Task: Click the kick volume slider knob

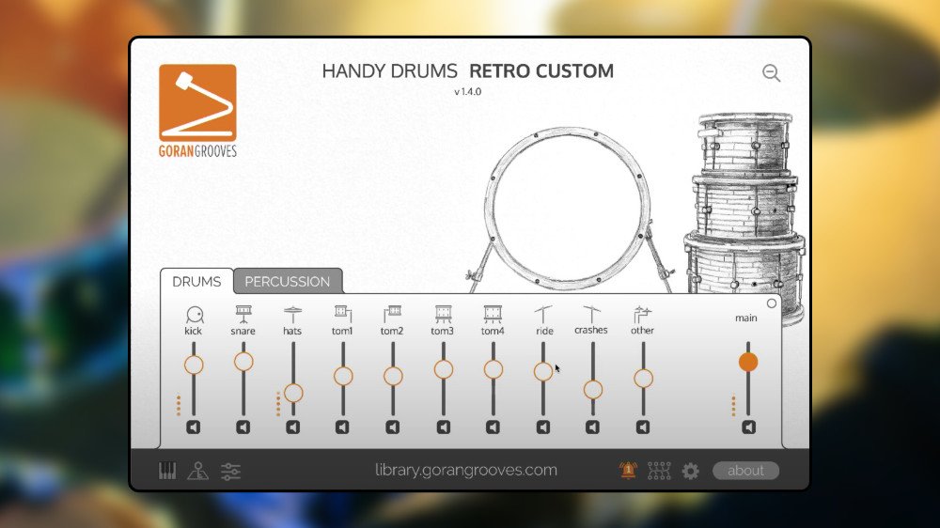Action: click(x=194, y=365)
